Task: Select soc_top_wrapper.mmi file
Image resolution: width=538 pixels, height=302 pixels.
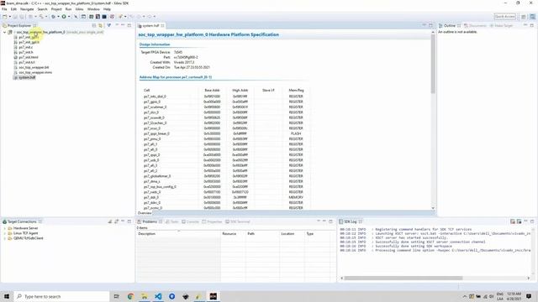Action: [35, 73]
